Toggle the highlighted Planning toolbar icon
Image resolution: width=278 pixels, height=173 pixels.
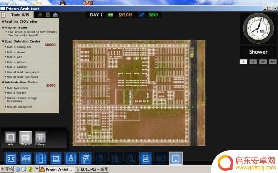tap(176, 158)
